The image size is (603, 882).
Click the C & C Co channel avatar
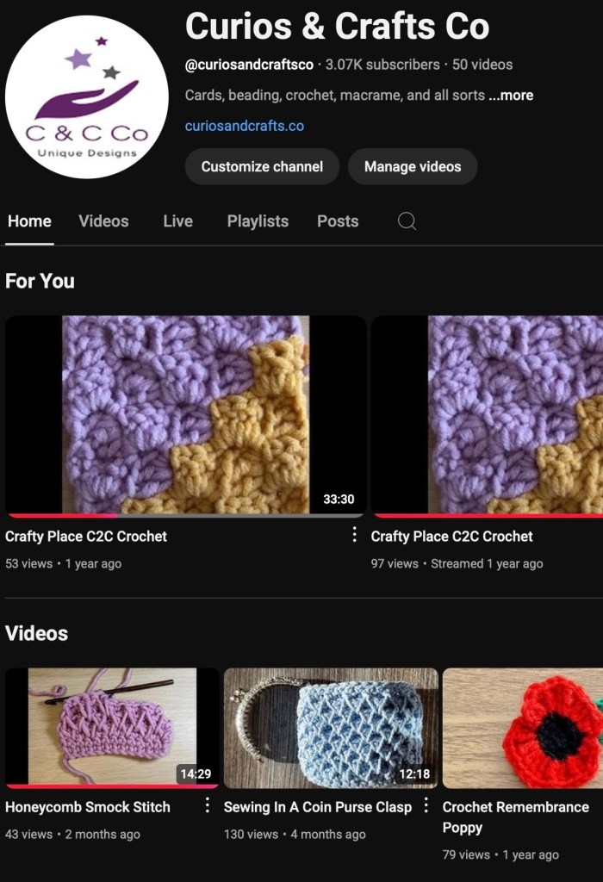tap(86, 96)
